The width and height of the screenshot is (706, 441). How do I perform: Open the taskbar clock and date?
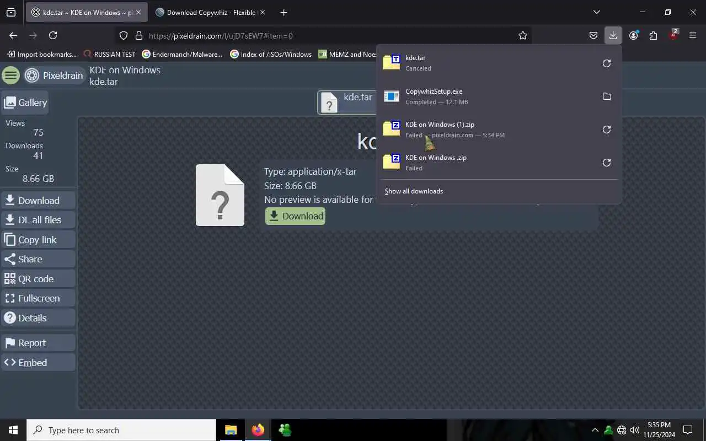point(659,430)
